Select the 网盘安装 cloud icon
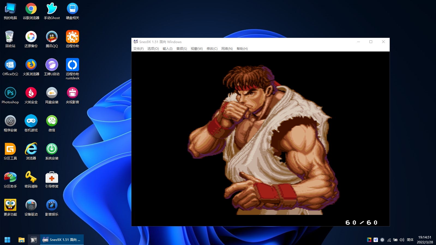Screen dimensions: 436x245 click(x=52, y=96)
